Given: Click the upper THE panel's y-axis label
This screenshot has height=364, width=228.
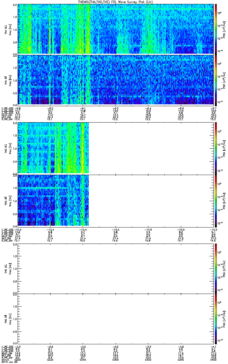Looking at the screenshot, I should click(x=8, y=268).
